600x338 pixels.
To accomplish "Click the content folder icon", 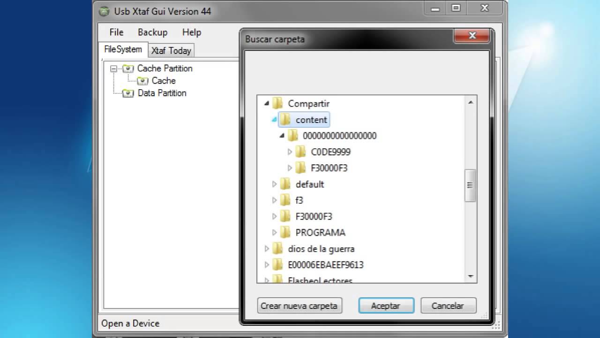I will coord(285,119).
